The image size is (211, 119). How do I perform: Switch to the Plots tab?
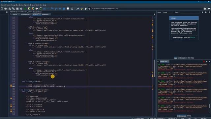coord(189,58)
